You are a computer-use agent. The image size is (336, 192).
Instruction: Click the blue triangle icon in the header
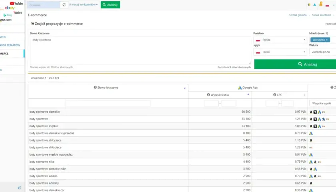pyautogui.click(x=314, y=5)
